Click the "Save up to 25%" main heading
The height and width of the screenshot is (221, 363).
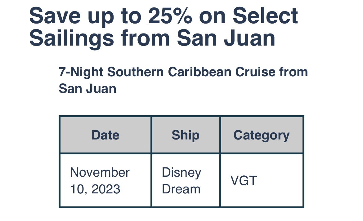tap(164, 27)
